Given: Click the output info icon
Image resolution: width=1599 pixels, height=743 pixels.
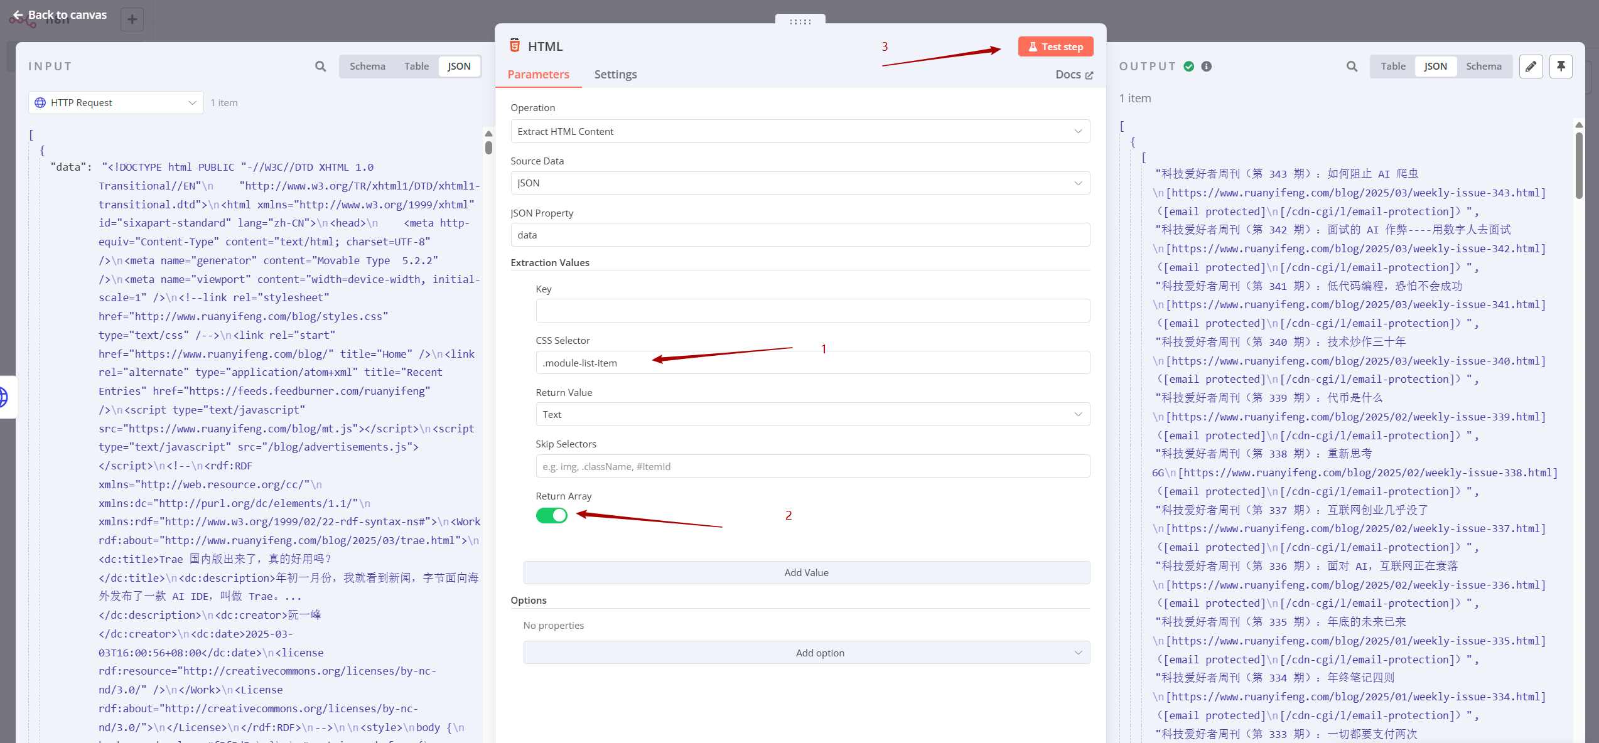Looking at the screenshot, I should tap(1206, 67).
